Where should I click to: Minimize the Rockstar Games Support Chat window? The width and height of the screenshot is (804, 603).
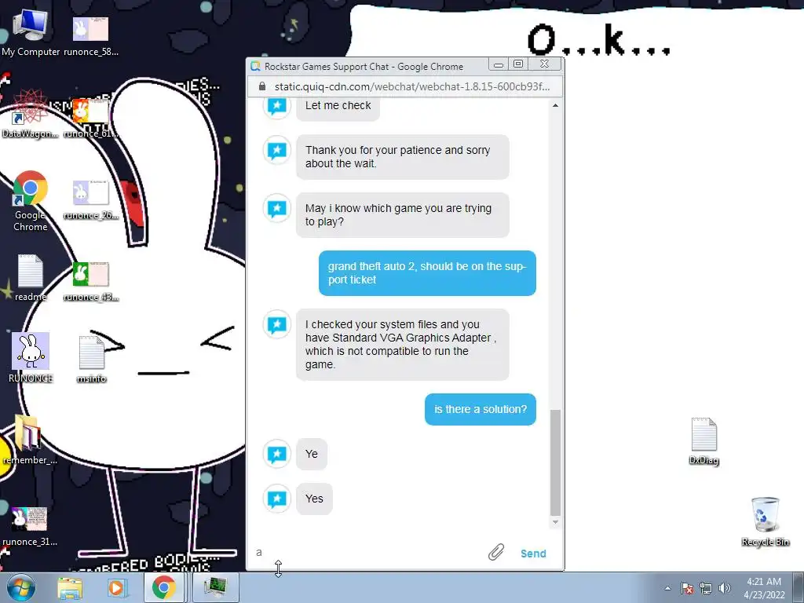click(x=498, y=64)
